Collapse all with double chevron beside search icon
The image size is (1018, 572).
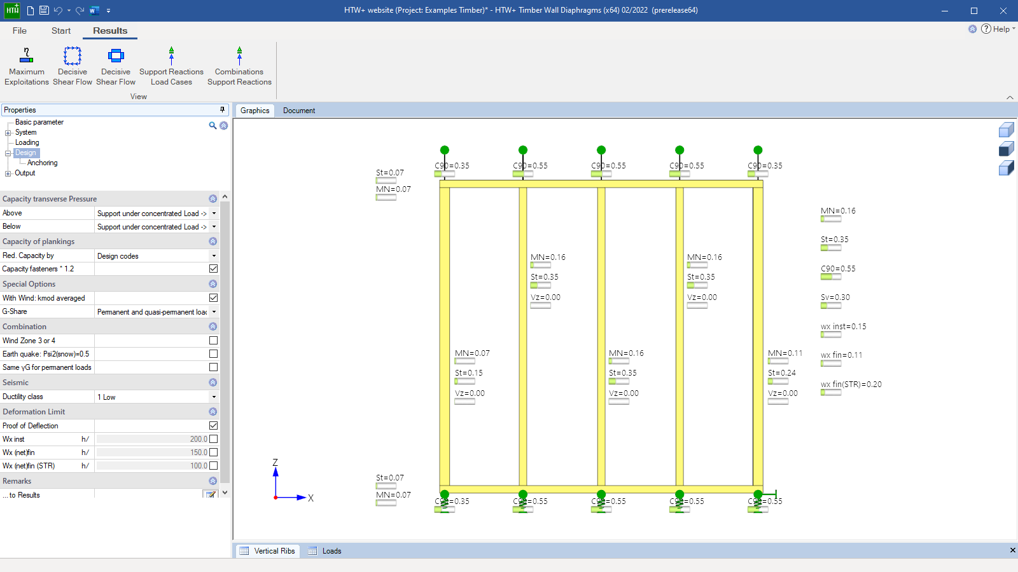[x=224, y=125]
